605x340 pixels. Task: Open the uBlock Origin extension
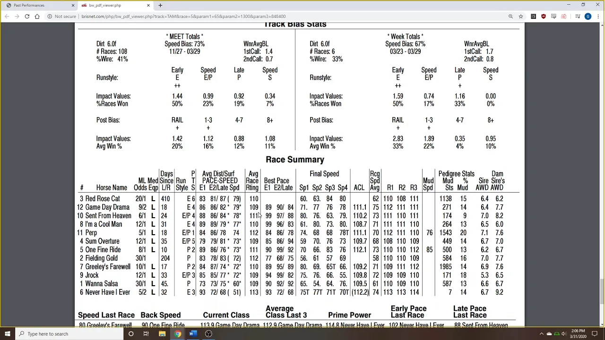point(544,17)
